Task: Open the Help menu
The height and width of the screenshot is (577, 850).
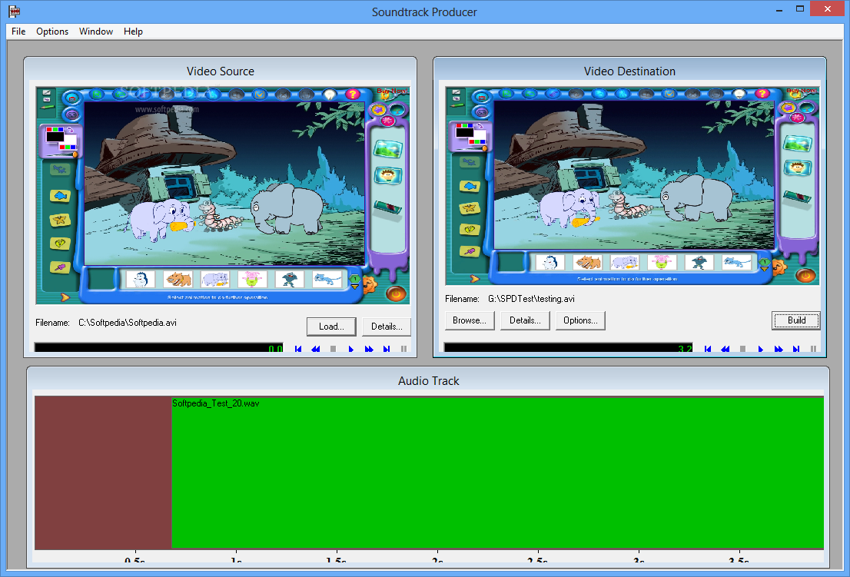Action: (x=133, y=32)
